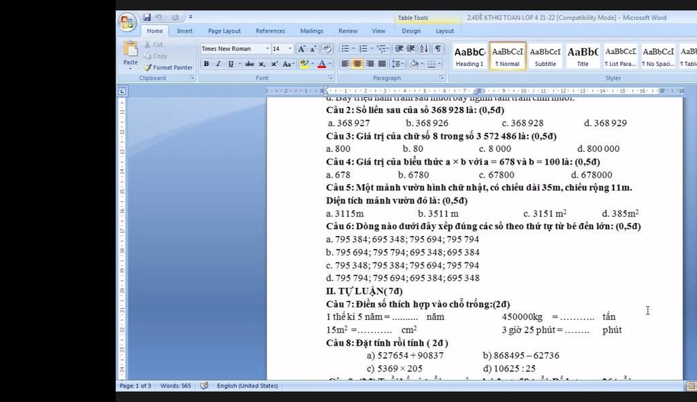Open the Review tab
This screenshot has height=402, width=697.
[x=348, y=31]
